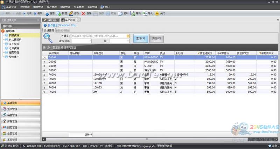Click the 销售管理 sidebar module button

click(21, 115)
